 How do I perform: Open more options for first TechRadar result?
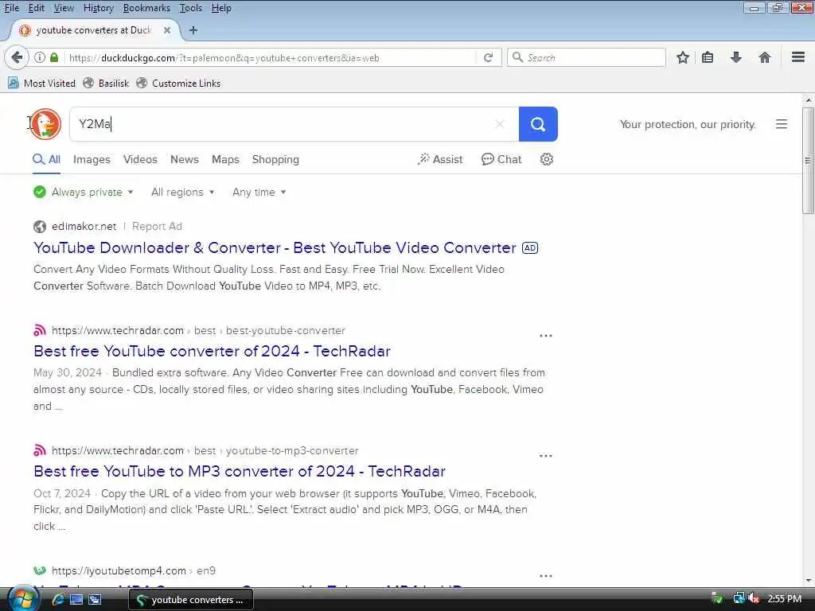coord(546,337)
